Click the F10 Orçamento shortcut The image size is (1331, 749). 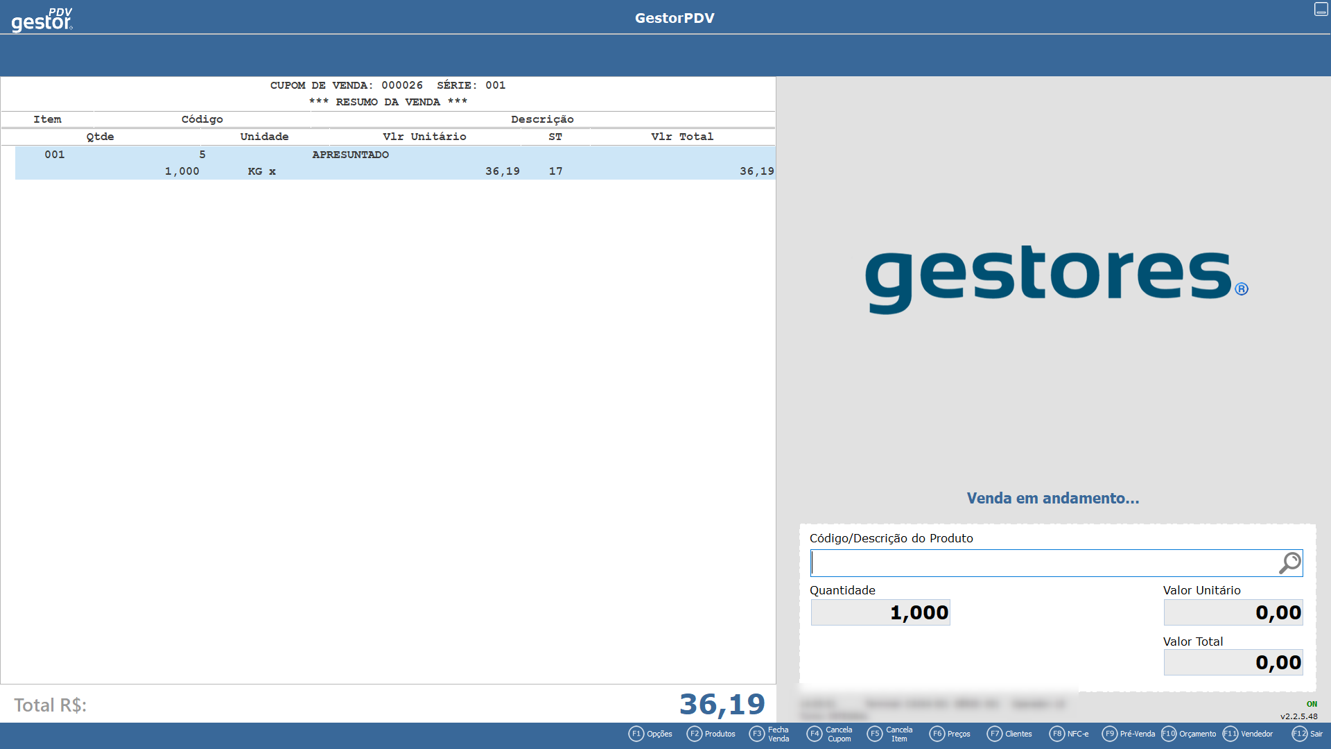point(1169,734)
